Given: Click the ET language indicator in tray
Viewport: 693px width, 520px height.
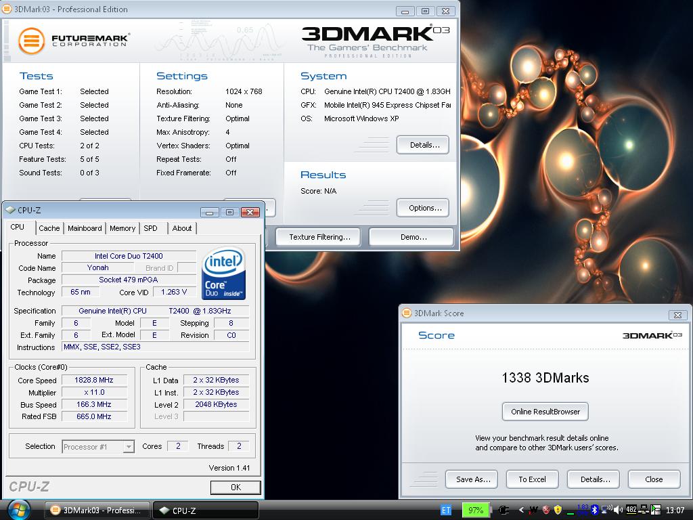Looking at the screenshot, I should (446, 511).
